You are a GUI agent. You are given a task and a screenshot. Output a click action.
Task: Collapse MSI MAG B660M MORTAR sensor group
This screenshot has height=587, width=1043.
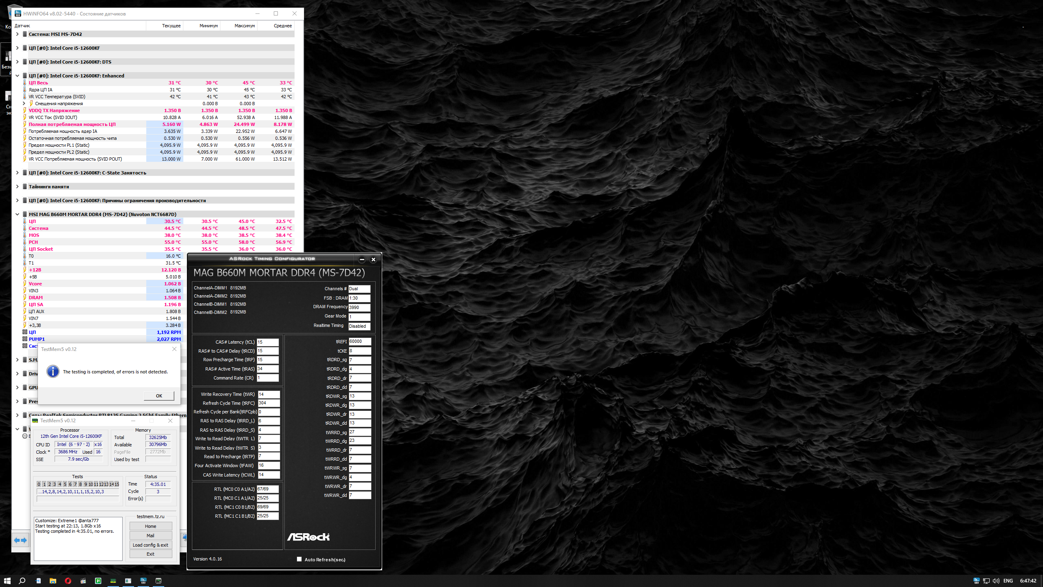click(x=17, y=214)
